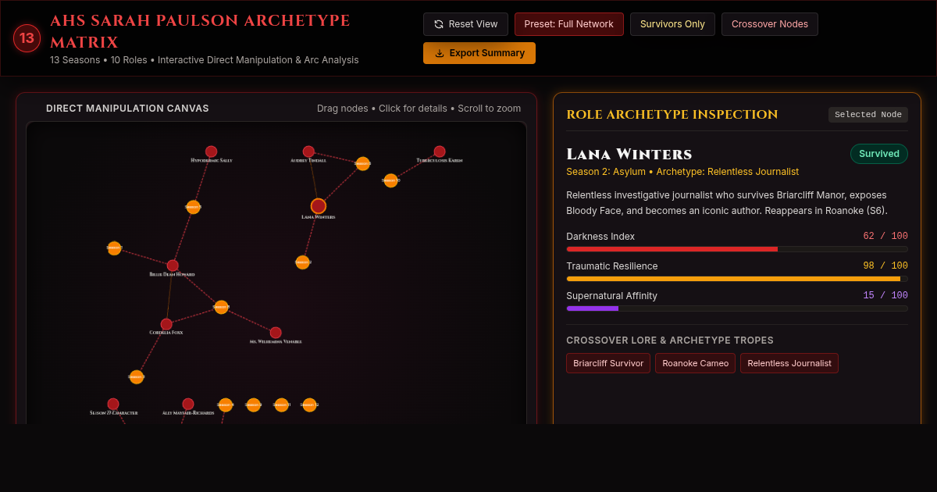This screenshot has width=937, height=492.
Task: Click the Briarcliff Survivor trope tag
Action: [608, 363]
